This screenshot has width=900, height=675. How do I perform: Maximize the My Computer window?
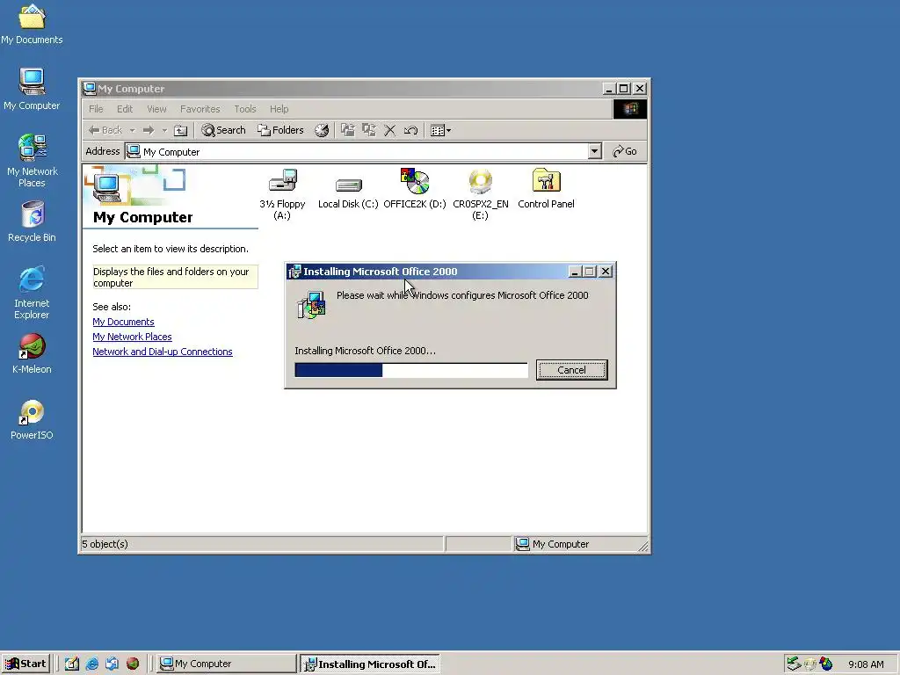coord(624,89)
